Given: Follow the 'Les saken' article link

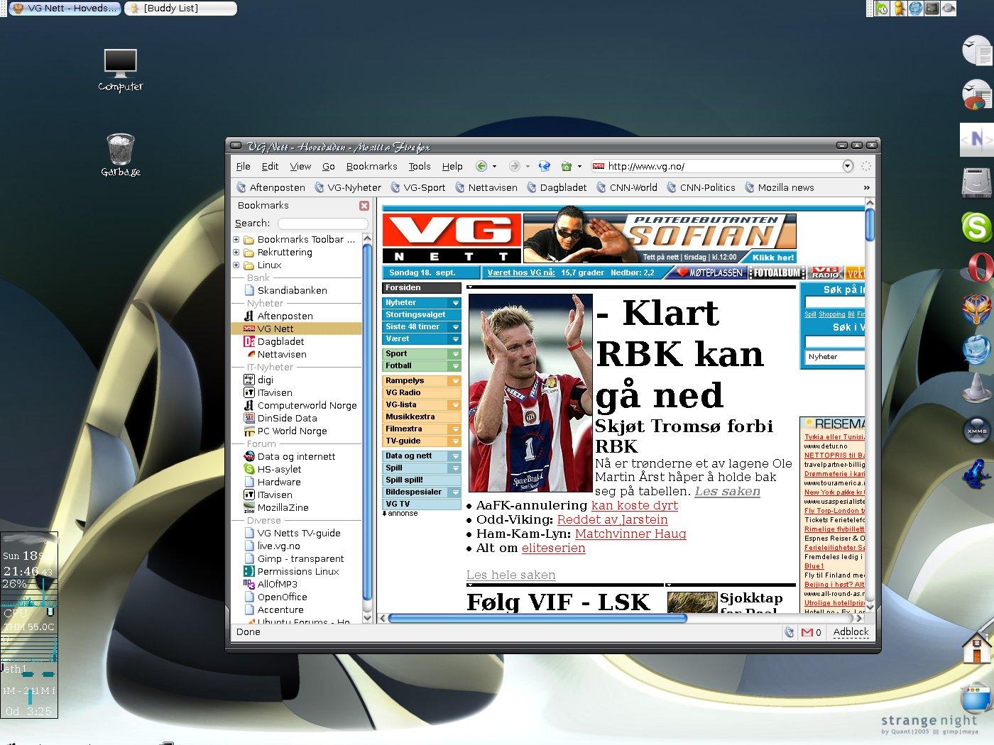Looking at the screenshot, I should [x=727, y=491].
